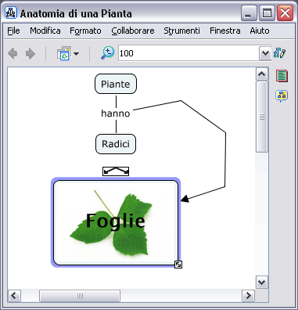Open the Strumenti menu

pyautogui.click(x=181, y=31)
